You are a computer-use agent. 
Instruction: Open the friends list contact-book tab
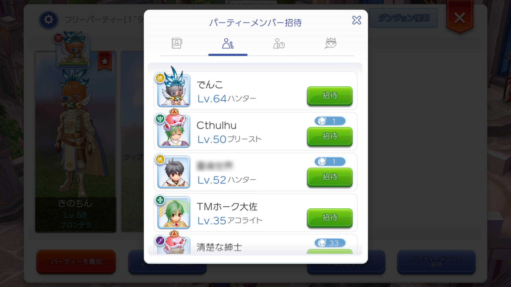tap(177, 43)
